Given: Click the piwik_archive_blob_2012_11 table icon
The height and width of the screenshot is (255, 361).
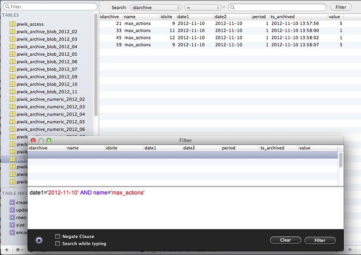Looking at the screenshot, I should click(x=12, y=92).
